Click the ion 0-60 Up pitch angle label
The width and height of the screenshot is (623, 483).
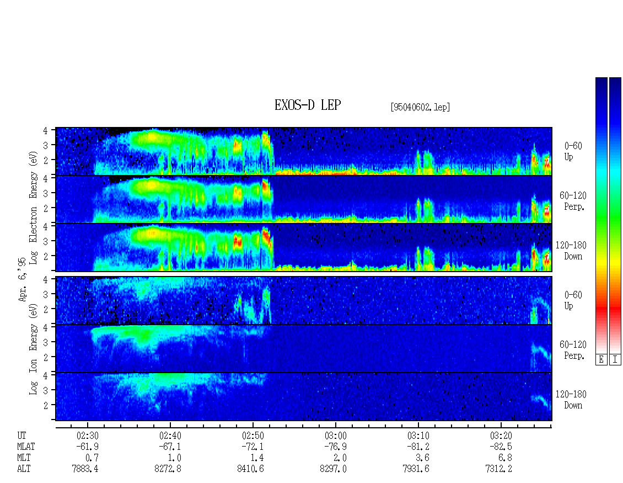coord(573,300)
